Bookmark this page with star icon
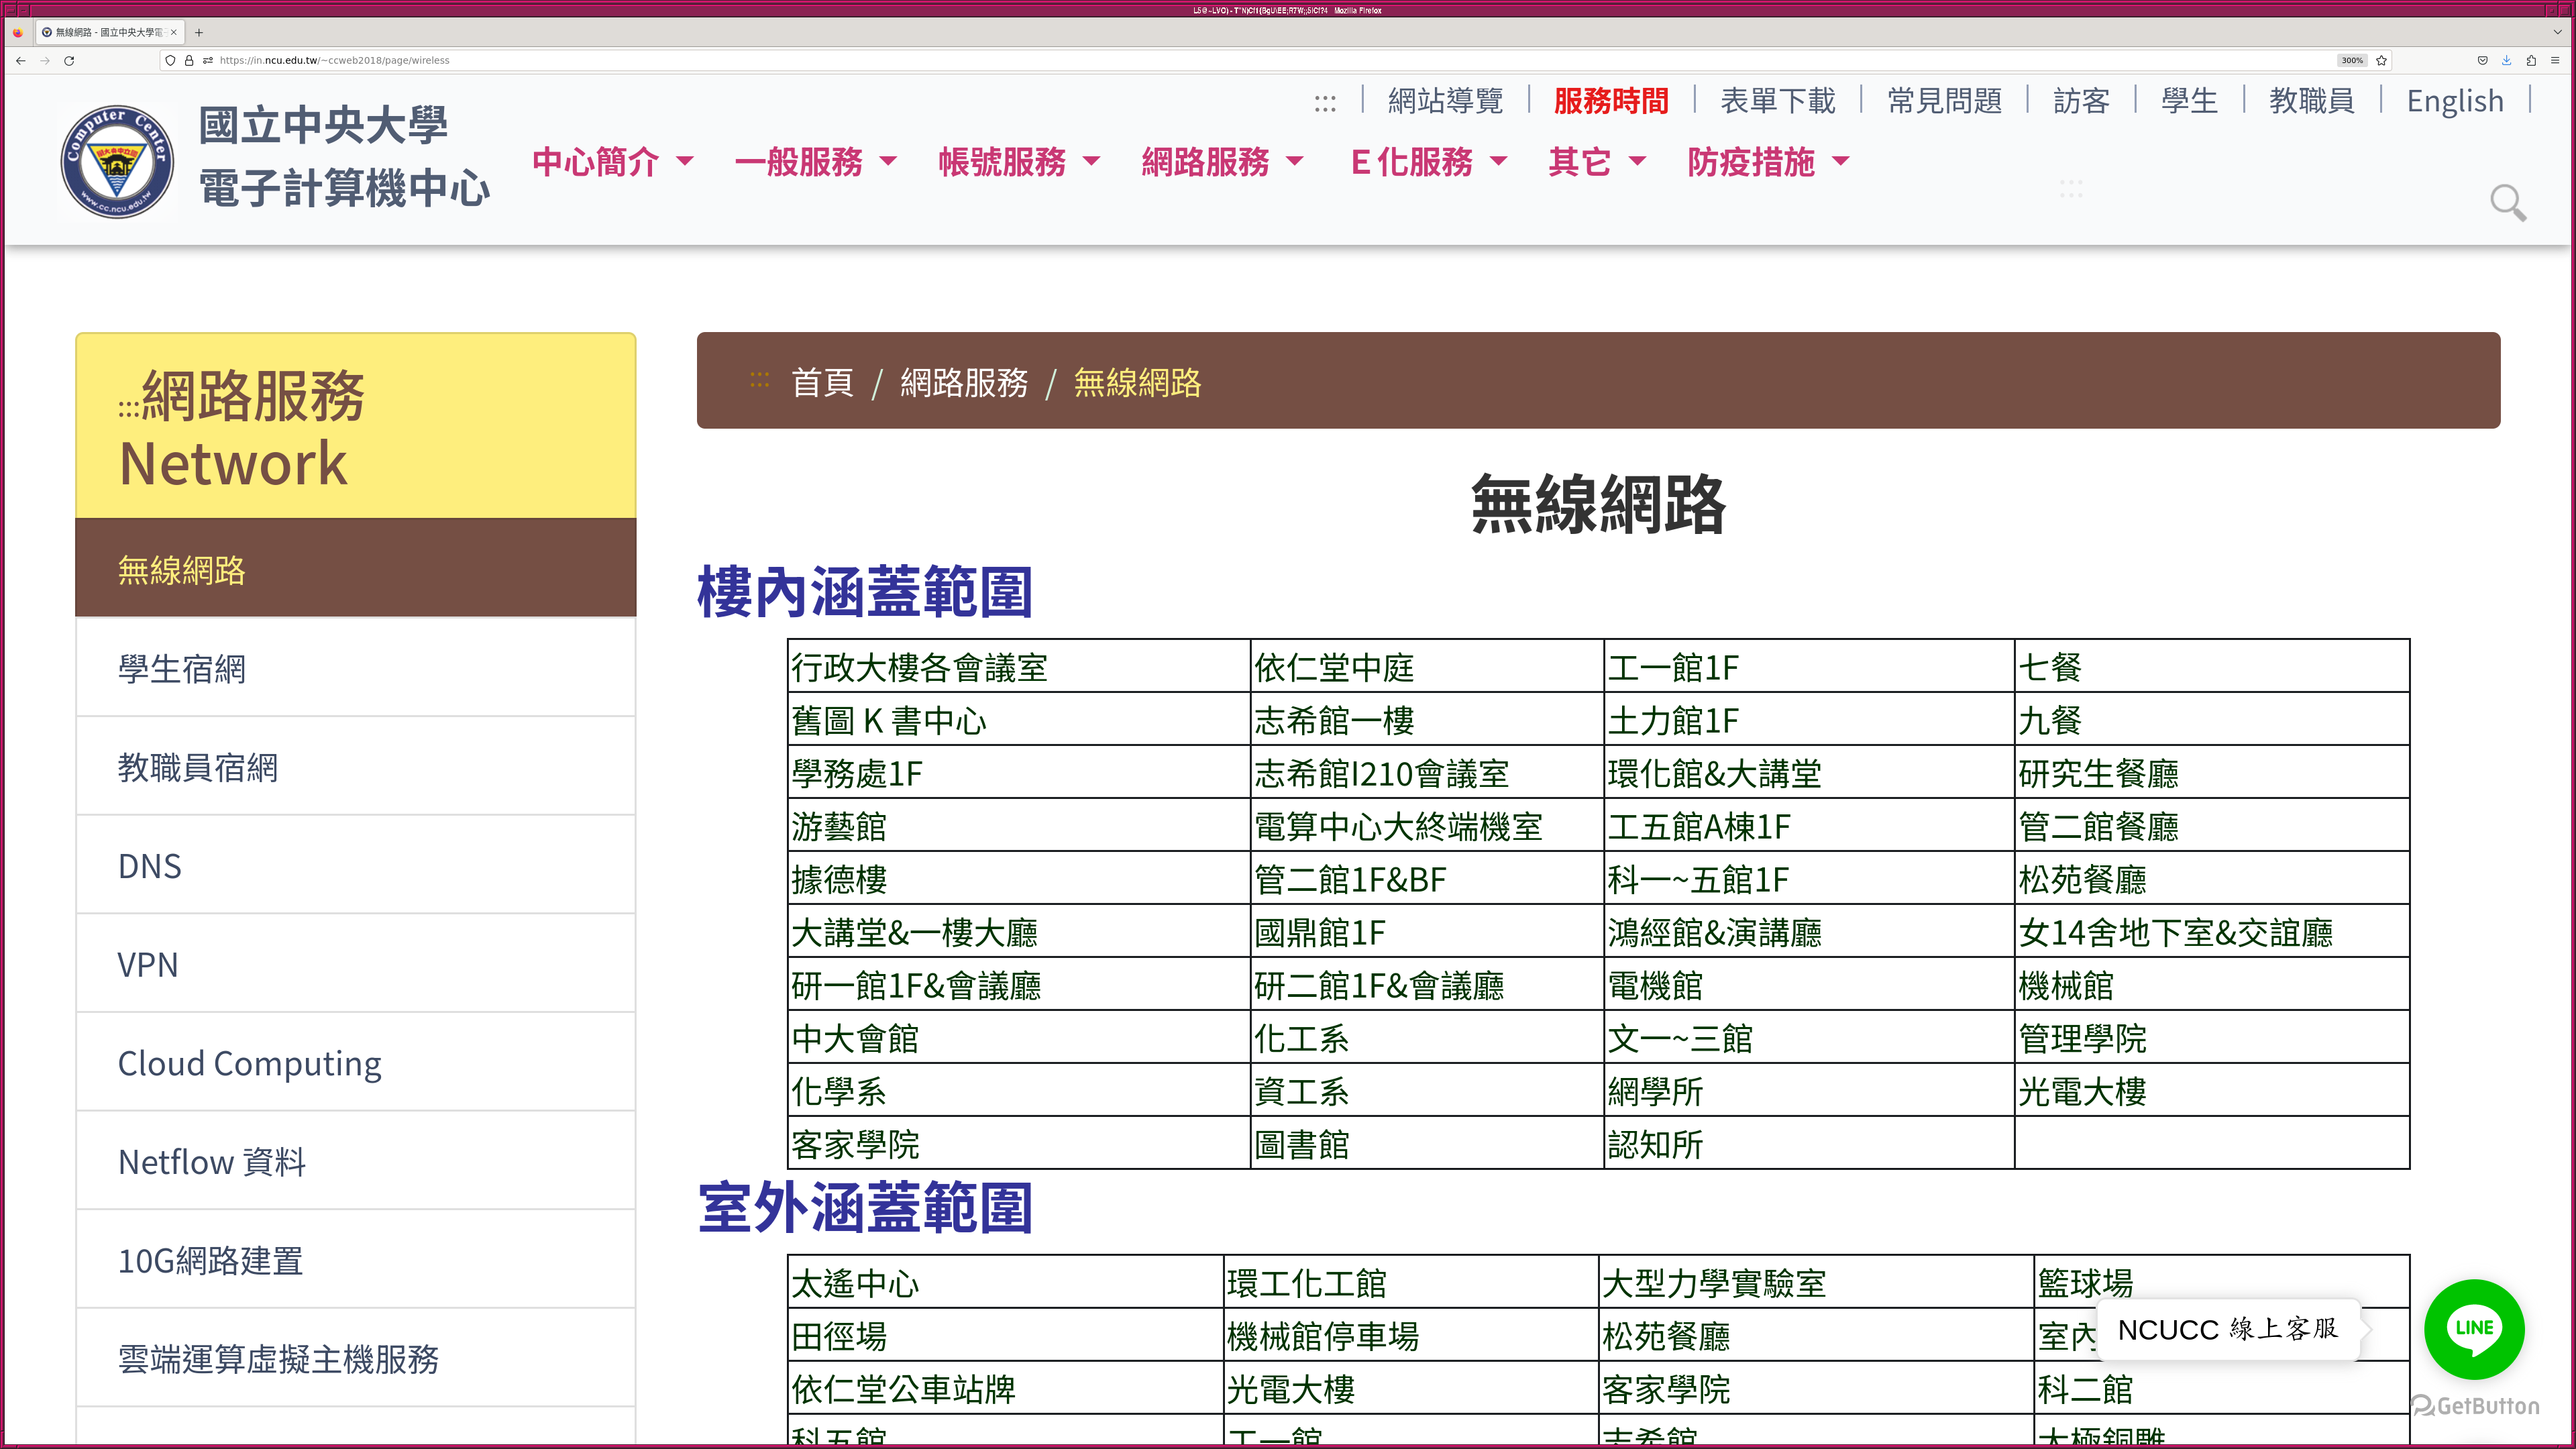 [2382, 60]
